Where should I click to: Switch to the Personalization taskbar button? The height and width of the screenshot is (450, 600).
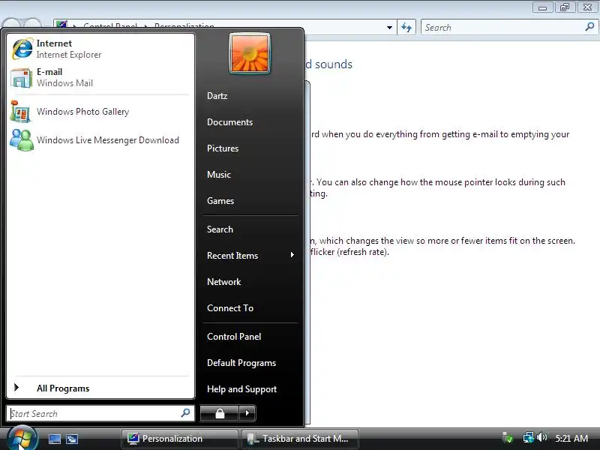[x=179, y=439]
